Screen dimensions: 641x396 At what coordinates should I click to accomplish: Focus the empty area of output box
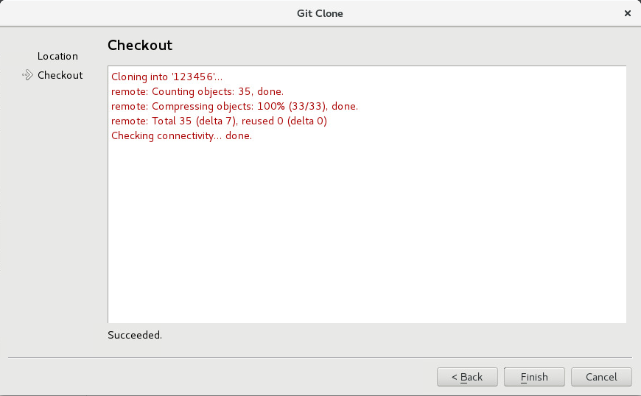(x=367, y=233)
